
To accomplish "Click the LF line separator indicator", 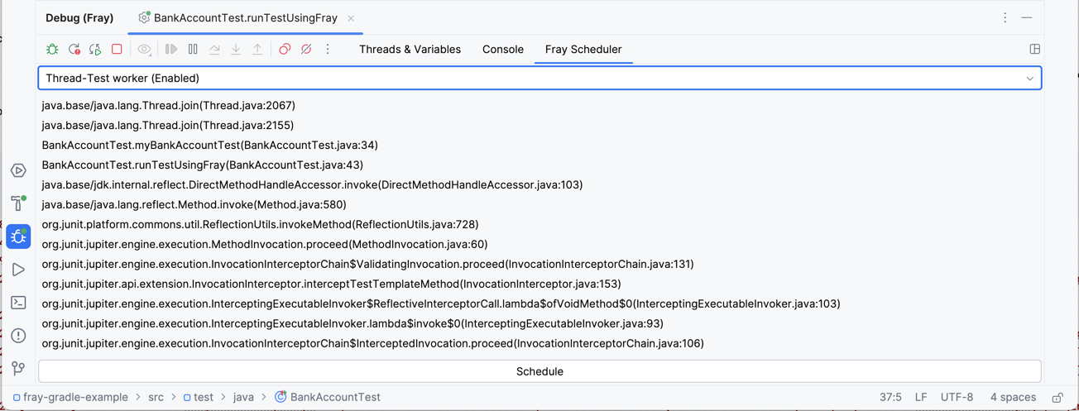I will click(x=921, y=397).
